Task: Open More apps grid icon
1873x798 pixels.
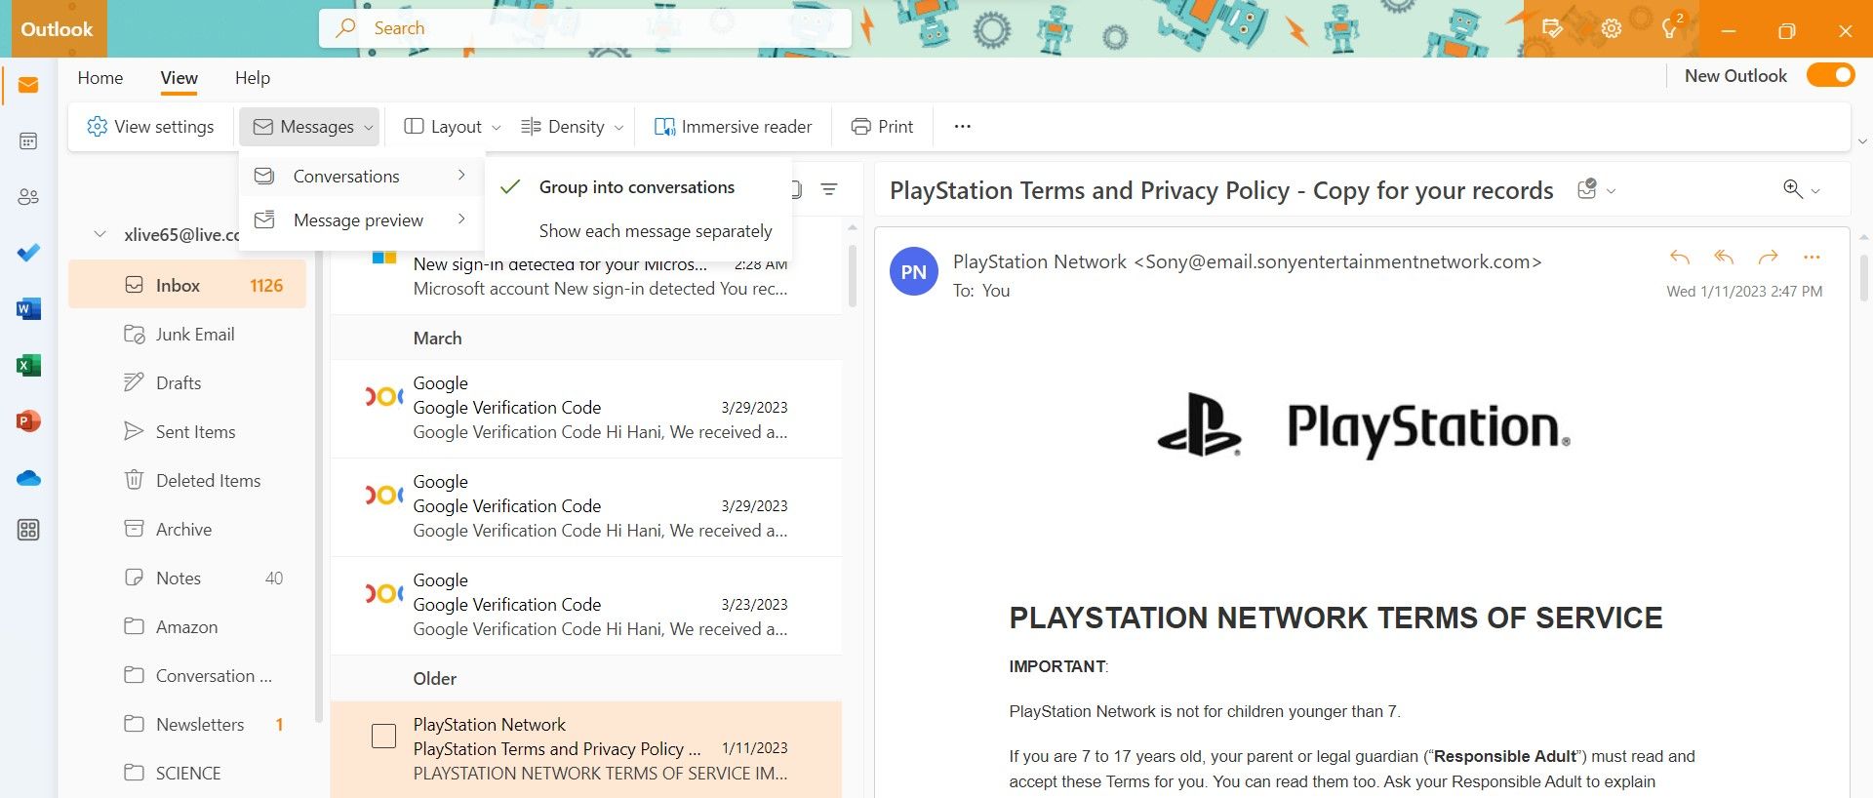Action: pos(28,530)
